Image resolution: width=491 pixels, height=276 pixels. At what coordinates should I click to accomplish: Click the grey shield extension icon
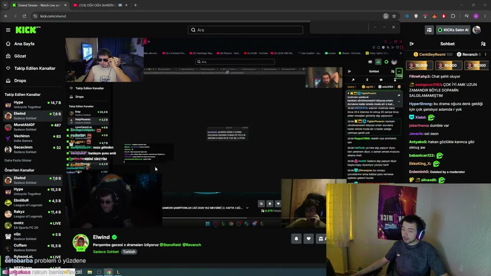click(416, 16)
